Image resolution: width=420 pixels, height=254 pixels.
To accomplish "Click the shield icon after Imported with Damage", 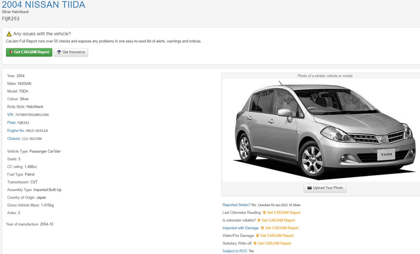I will pyautogui.click(x=262, y=228).
